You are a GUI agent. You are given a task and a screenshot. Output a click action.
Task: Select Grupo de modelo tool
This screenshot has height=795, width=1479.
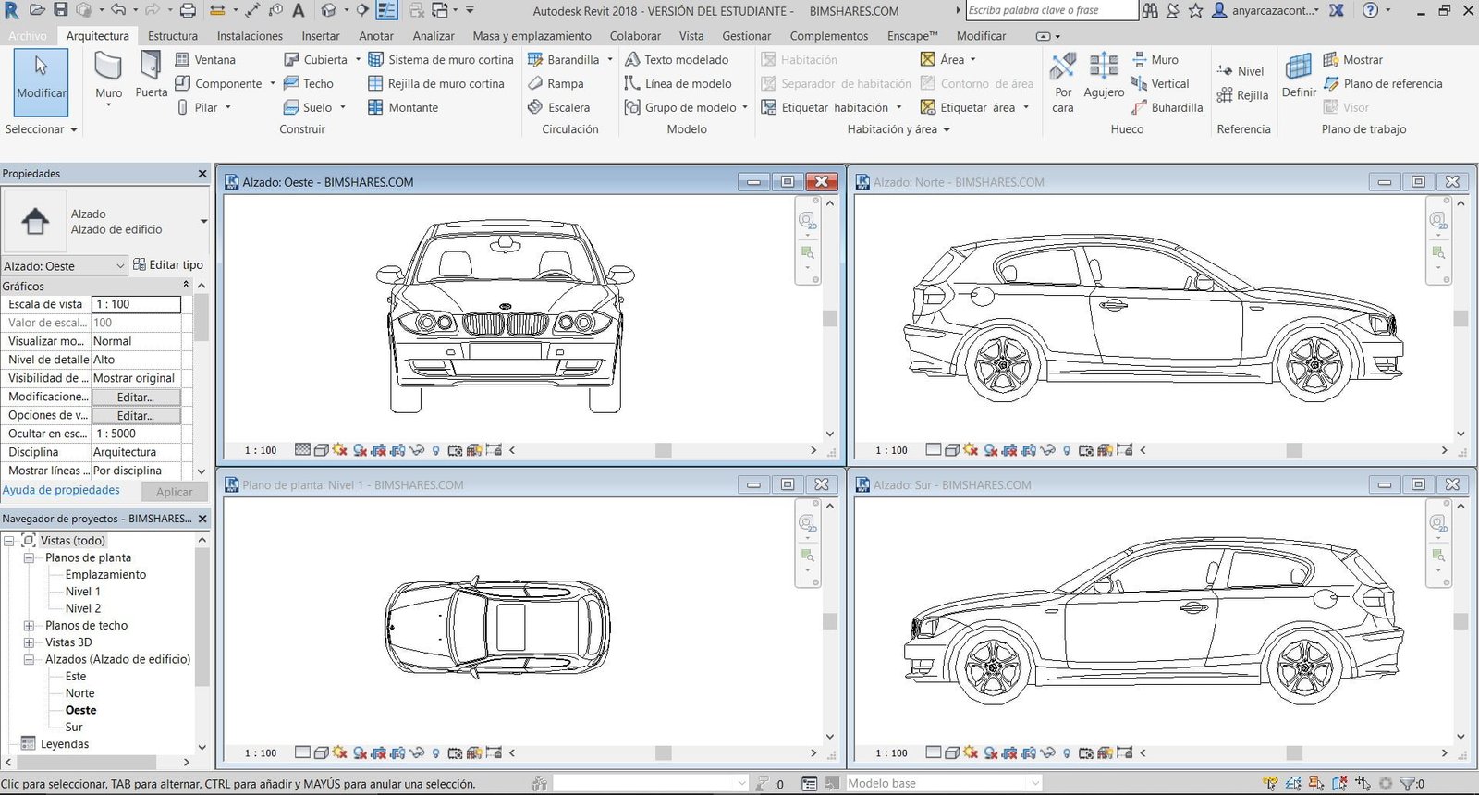pyautogui.click(x=681, y=107)
